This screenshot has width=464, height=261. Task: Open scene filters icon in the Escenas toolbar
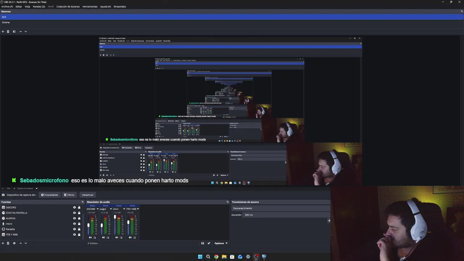[x=14, y=32]
